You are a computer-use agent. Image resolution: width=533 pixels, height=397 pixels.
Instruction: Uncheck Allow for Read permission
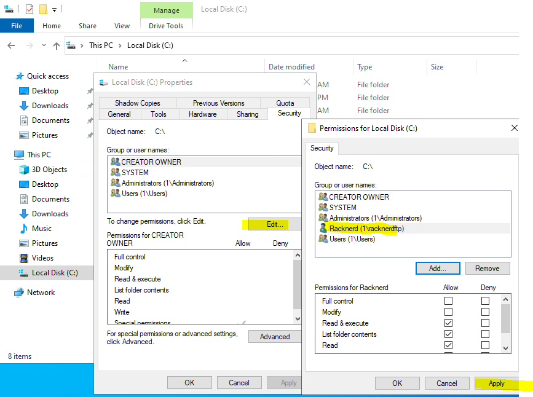[448, 345]
